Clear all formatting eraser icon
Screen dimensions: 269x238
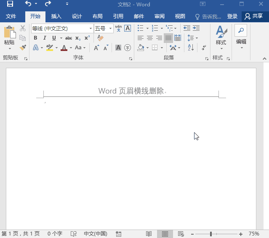tap(100, 38)
